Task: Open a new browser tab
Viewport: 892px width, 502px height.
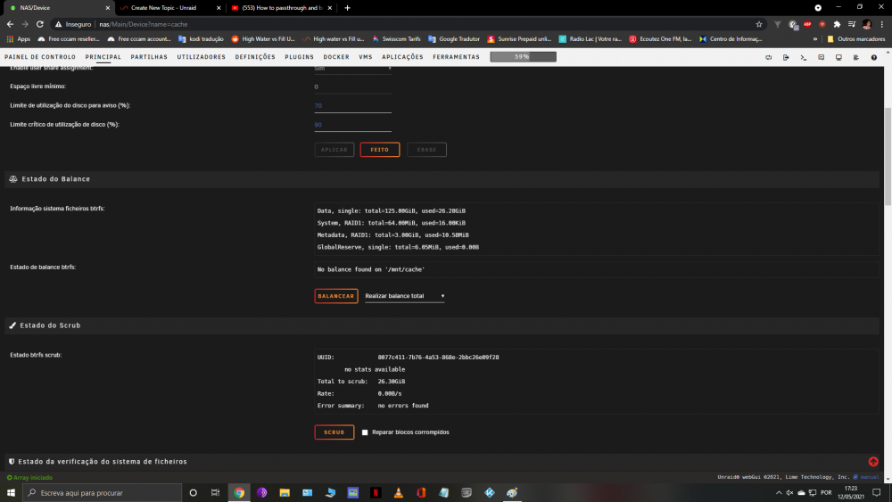Action: coord(347,8)
